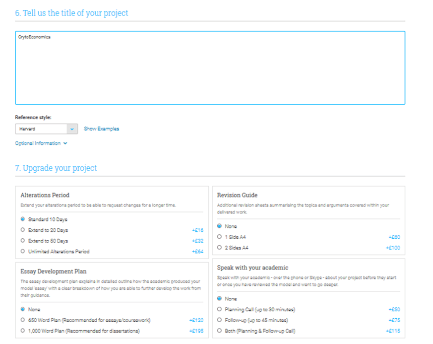Expand the Optional Information section

coord(38,143)
